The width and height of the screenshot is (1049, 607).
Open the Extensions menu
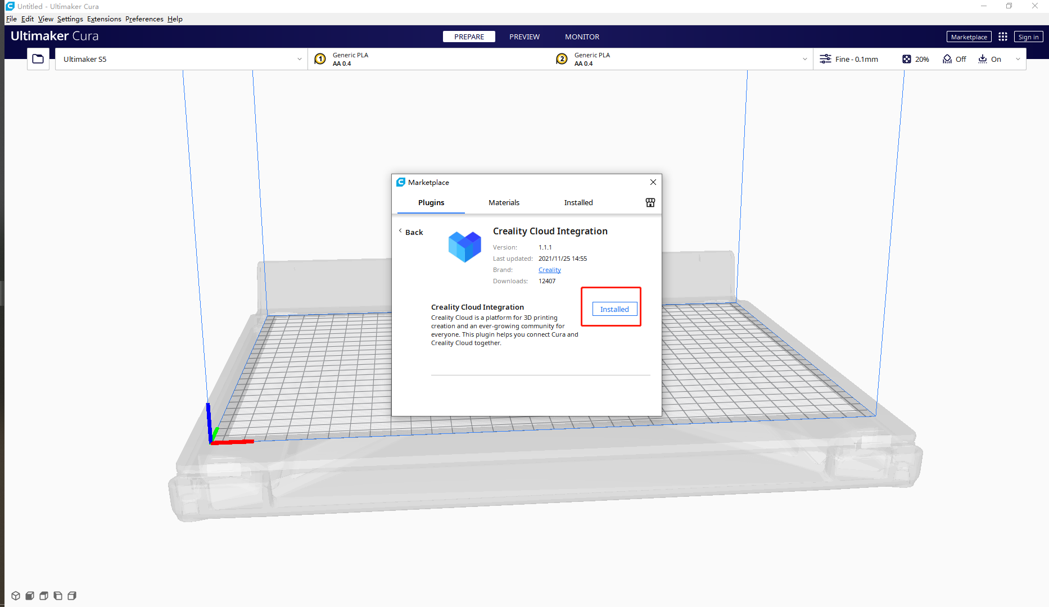(104, 19)
